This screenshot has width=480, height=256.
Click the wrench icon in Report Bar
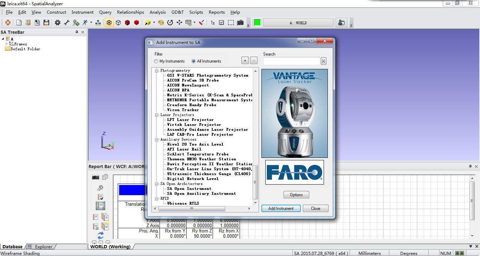tap(100, 188)
